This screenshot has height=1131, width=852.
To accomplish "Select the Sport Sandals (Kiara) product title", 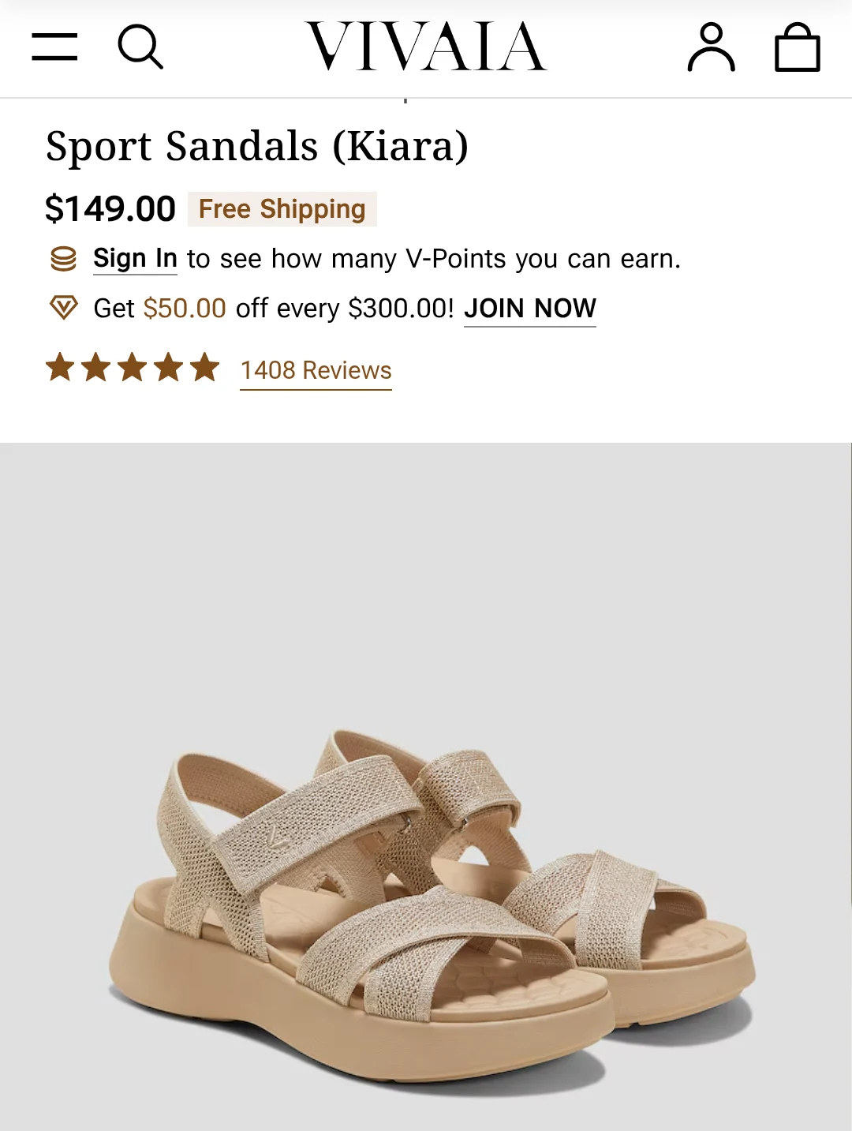I will pos(257,145).
